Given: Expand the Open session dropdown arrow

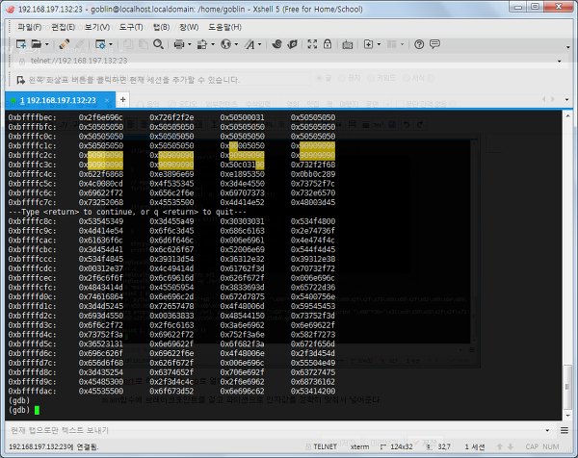Looking at the screenshot, I should [x=47, y=44].
